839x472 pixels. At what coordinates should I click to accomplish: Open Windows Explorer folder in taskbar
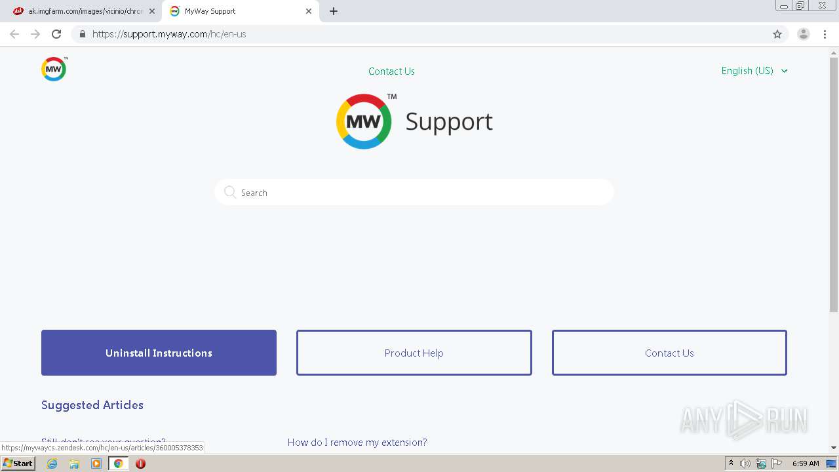pos(74,463)
